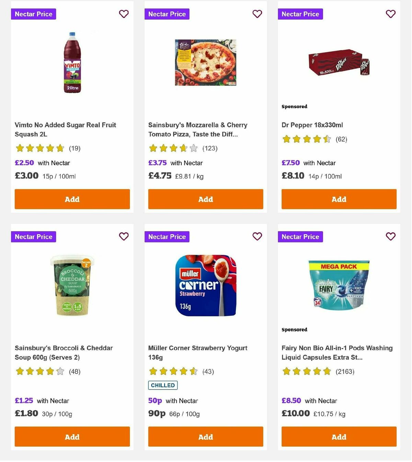
Task: Toggle the wishlist heart for the pizza product
Action: [x=257, y=14]
